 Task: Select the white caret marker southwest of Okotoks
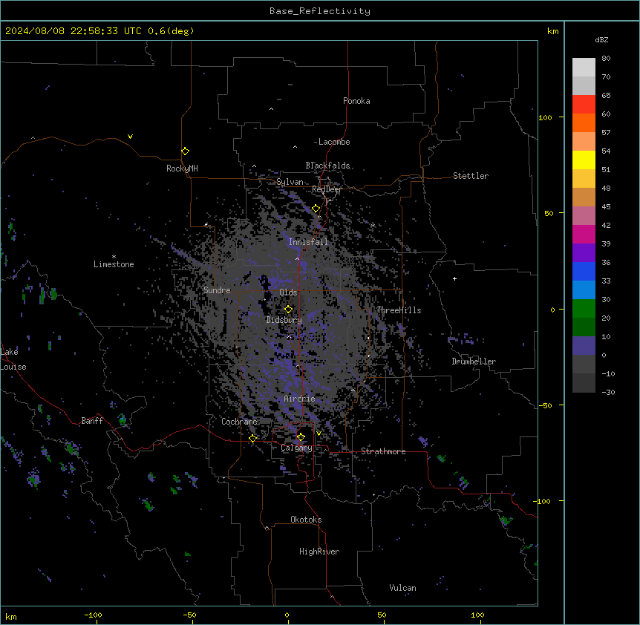pos(267,528)
